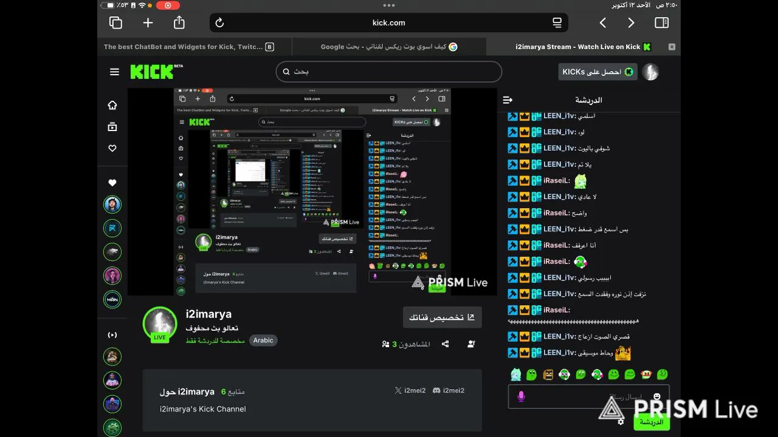Collapse the chat panel with header icon
Image resolution: width=778 pixels, height=437 pixels.
tap(508, 100)
